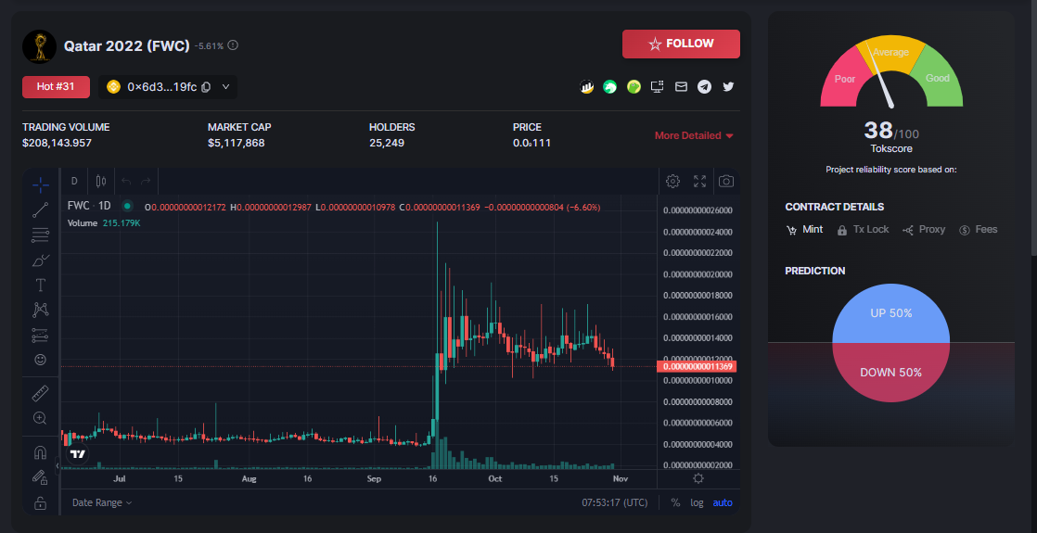Click the redo arrow in chart toolbar
Viewport: 1037px width, 533px height.
[x=146, y=181]
